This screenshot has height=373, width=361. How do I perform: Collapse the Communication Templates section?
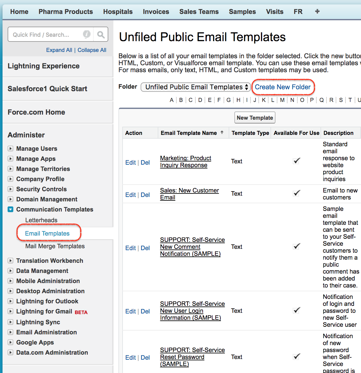[10, 209]
